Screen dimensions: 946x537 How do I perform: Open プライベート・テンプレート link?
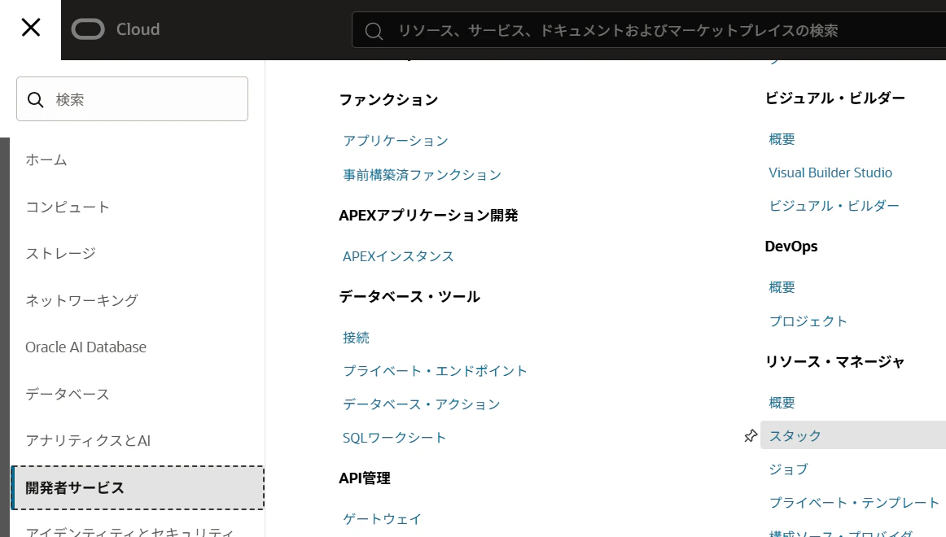(x=854, y=503)
